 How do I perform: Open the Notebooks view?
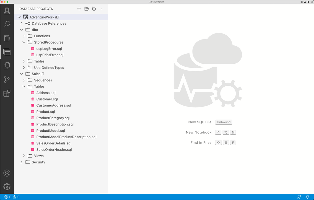click(x=7, y=38)
